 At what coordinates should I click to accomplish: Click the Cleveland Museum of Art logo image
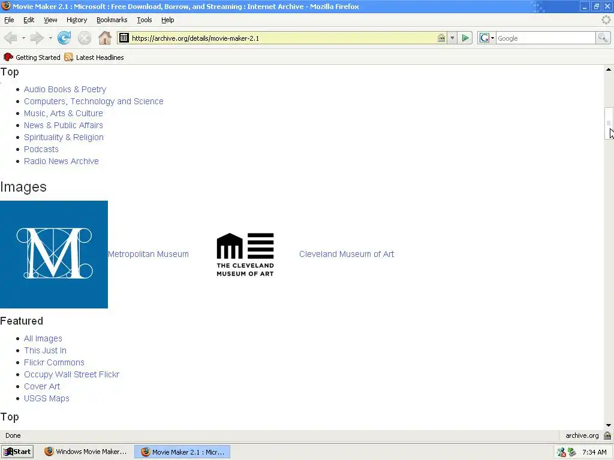coord(245,255)
